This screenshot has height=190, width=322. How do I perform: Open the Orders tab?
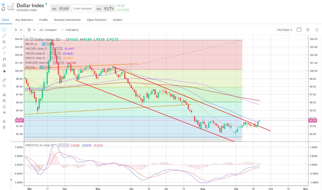coord(118,20)
